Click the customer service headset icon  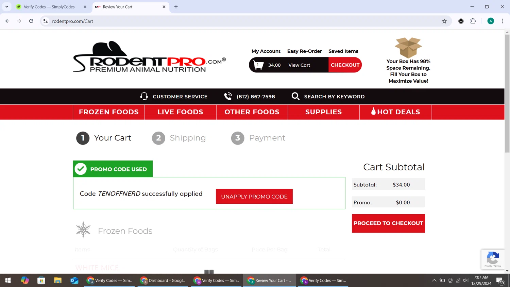coord(144,97)
